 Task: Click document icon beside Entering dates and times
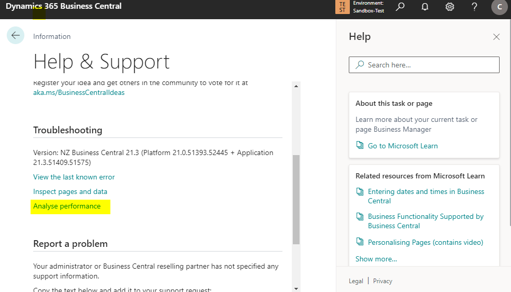(x=360, y=191)
